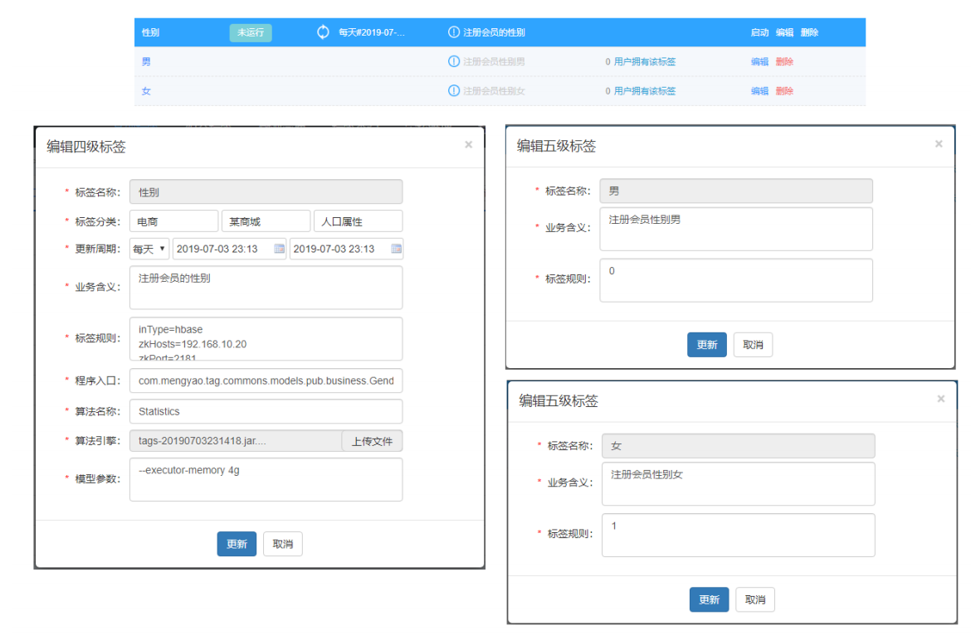Click 模型参数 textarea with --executor-memory 4g
The width and height of the screenshot is (971, 635).
tap(266, 479)
